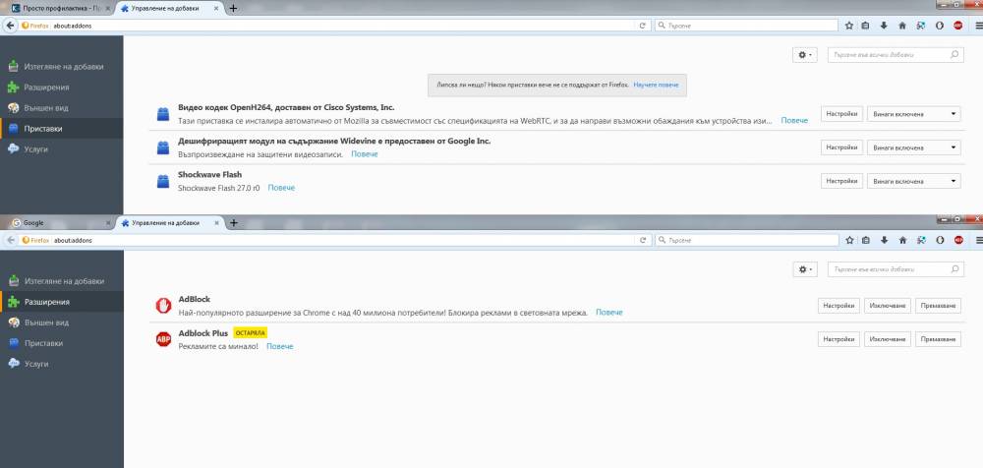Click 'Настройки' for OpenH264 codec
Screen dimensions: 983x468
(x=841, y=113)
